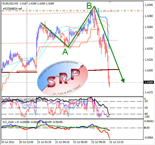This screenshot has width=155, height=145.
Task: Click the 20 Jul 22:55 time label
Action: coord(26,142)
